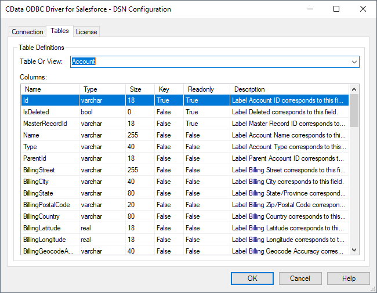
Task: Click the Readonly column header
Action: pyautogui.click(x=206, y=89)
